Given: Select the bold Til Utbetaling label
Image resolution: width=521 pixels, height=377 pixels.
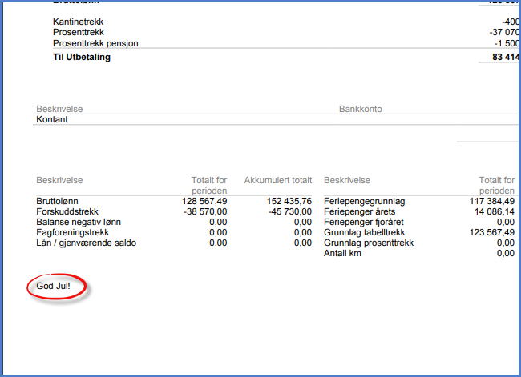Looking at the screenshot, I should (x=82, y=57).
